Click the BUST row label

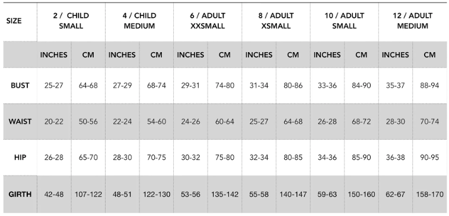[20, 85]
